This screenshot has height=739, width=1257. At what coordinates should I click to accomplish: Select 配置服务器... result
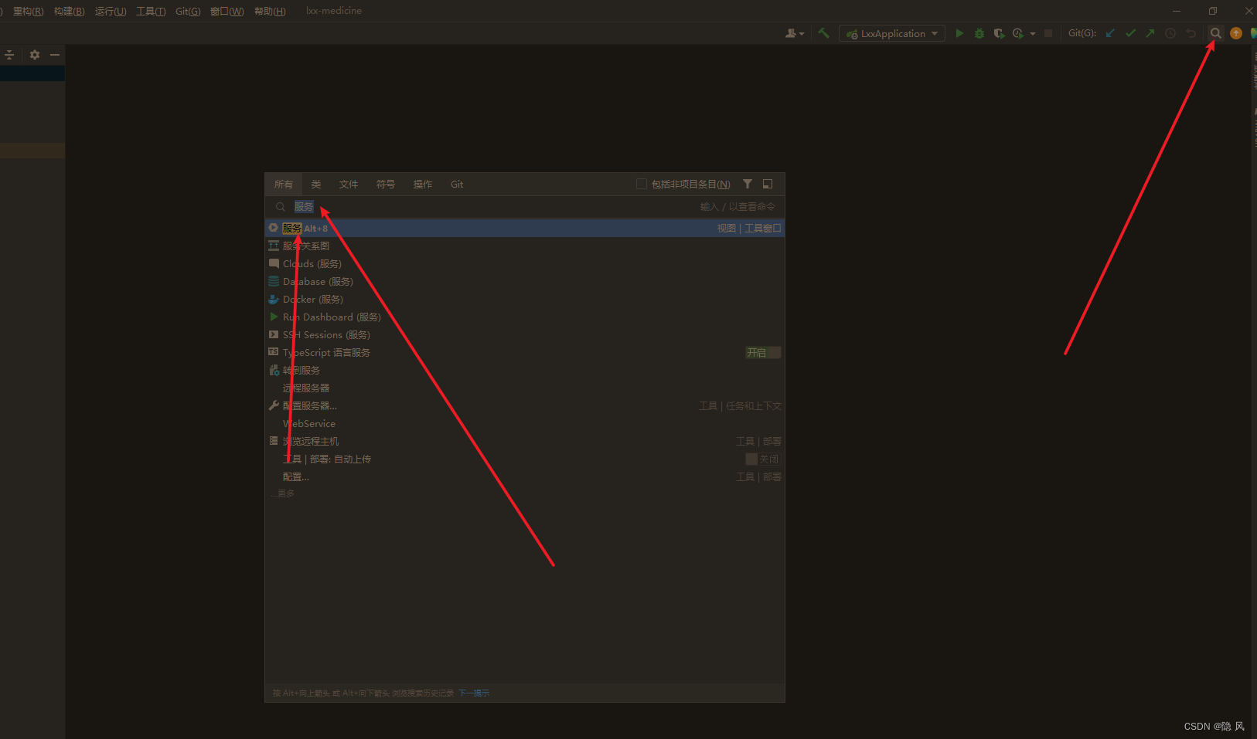525,406
